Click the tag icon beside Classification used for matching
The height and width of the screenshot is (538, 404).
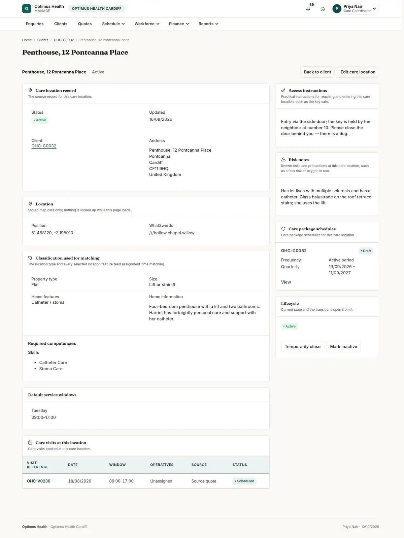pos(30,258)
